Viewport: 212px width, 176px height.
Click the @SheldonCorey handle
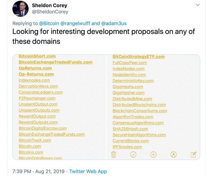[50, 12]
